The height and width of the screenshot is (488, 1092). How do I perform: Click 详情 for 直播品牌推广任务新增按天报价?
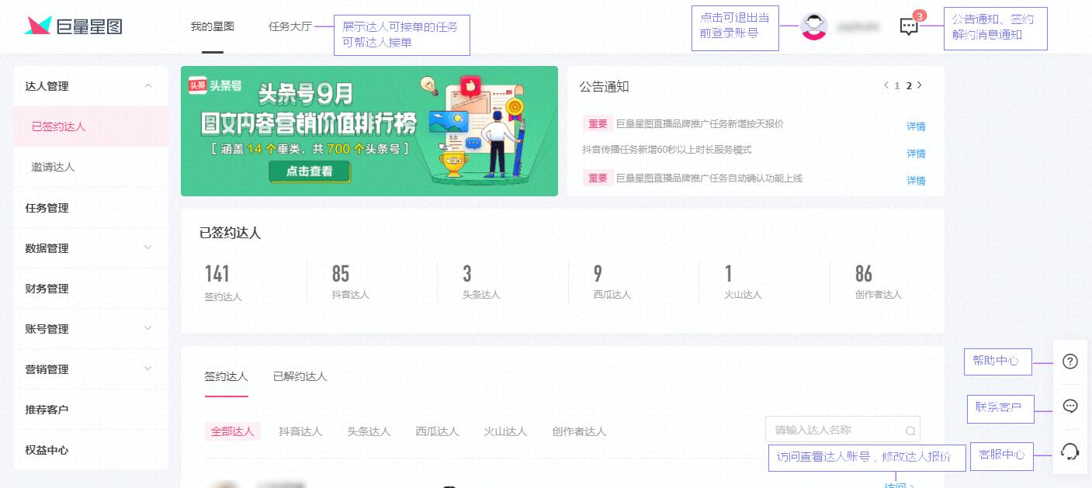tap(916, 126)
